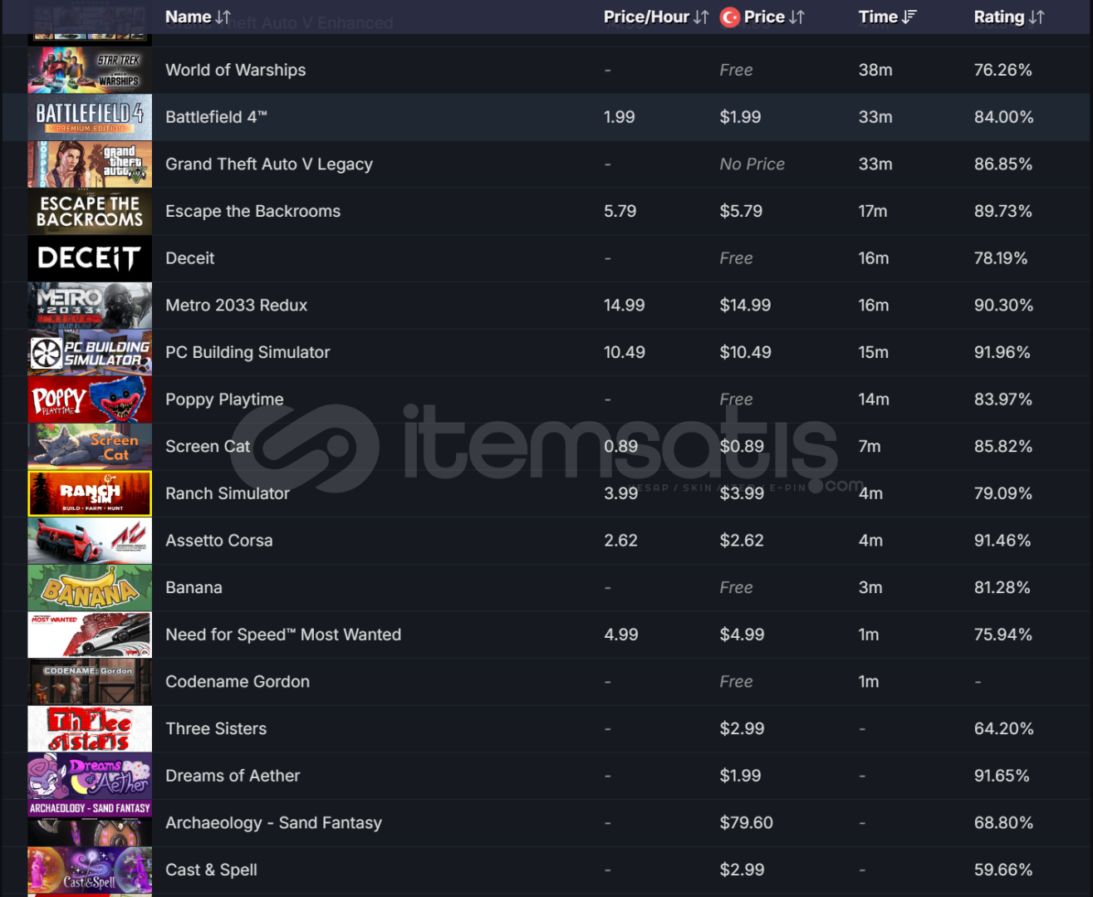Click the Three Sisters thumbnail
Image resolution: width=1093 pixels, height=897 pixels.
tap(90, 729)
